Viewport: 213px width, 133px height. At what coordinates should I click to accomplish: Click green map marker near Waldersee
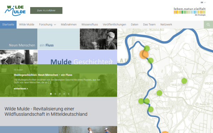coord(184,81)
